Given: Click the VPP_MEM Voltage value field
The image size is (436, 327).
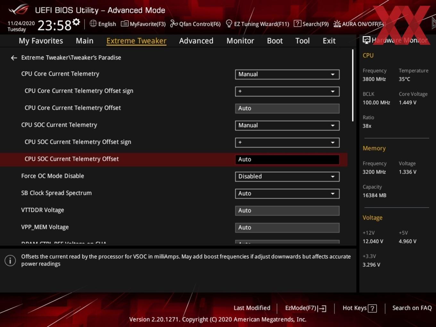Looking at the screenshot, I should 287,227.
